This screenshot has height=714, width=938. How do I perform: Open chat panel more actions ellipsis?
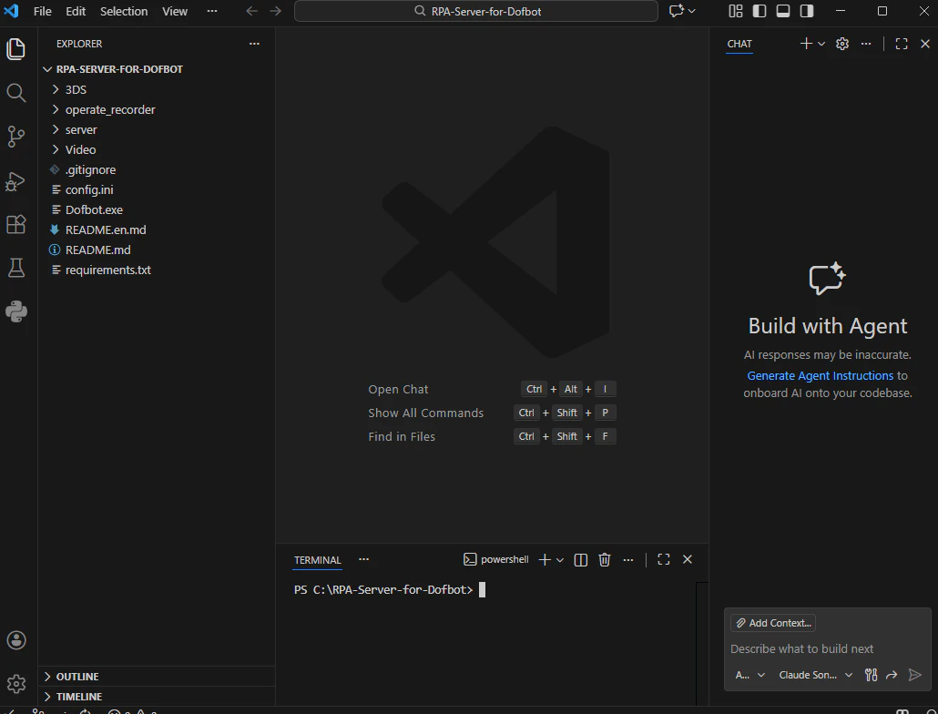[x=866, y=44]
